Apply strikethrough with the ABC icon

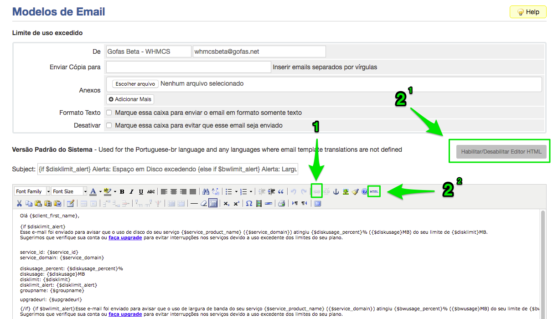(x=151, y=192)
